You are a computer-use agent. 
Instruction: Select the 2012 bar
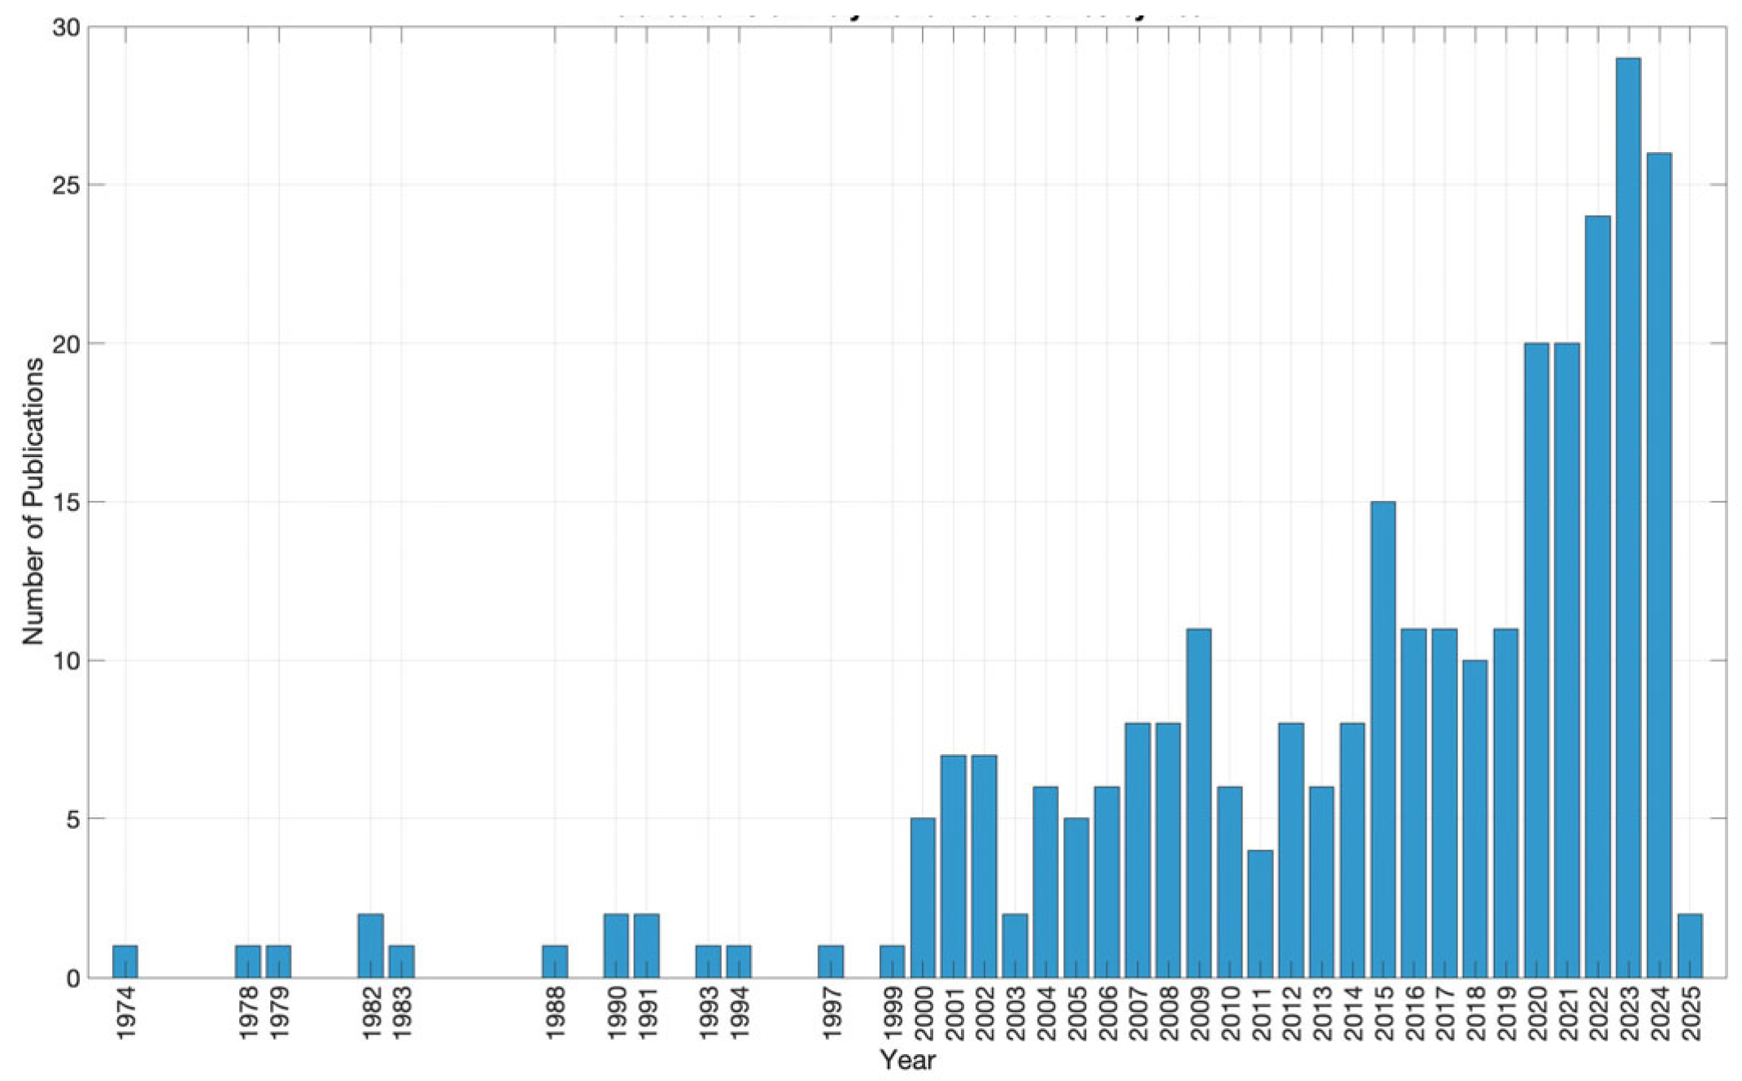coord(1291,850)
